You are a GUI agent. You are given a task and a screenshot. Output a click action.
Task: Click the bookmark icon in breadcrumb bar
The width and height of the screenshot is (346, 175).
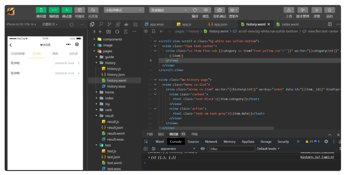pyautogui.click(x=154, y=31)
